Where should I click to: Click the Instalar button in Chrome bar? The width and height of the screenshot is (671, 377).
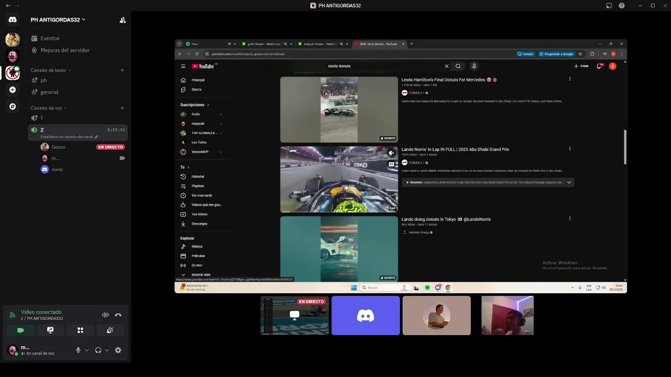(526, 54)
